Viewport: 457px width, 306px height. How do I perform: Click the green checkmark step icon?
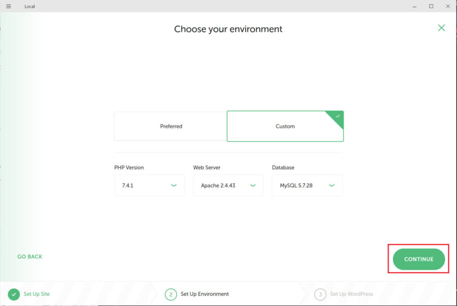click(14, 294)
